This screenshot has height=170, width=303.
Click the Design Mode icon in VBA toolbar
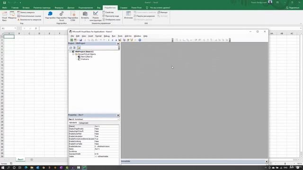pyautogui.click(x=120, y=40)
